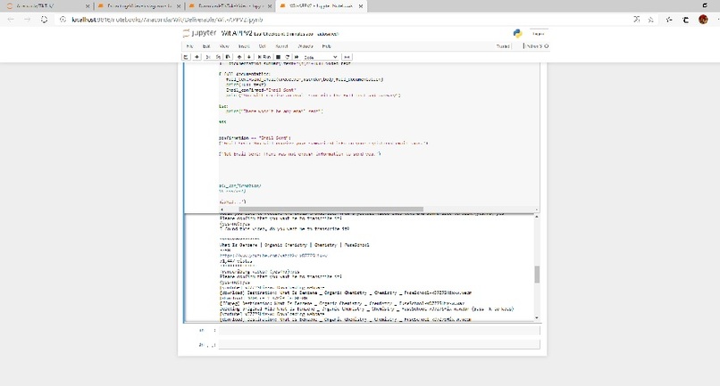Interrupt the kernel with the stop icon

click(x=279, y=57)
